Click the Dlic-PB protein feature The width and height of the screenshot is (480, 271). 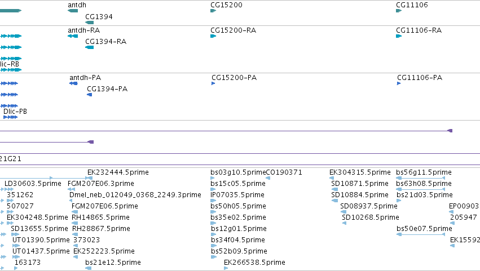[x=10, y=117]
